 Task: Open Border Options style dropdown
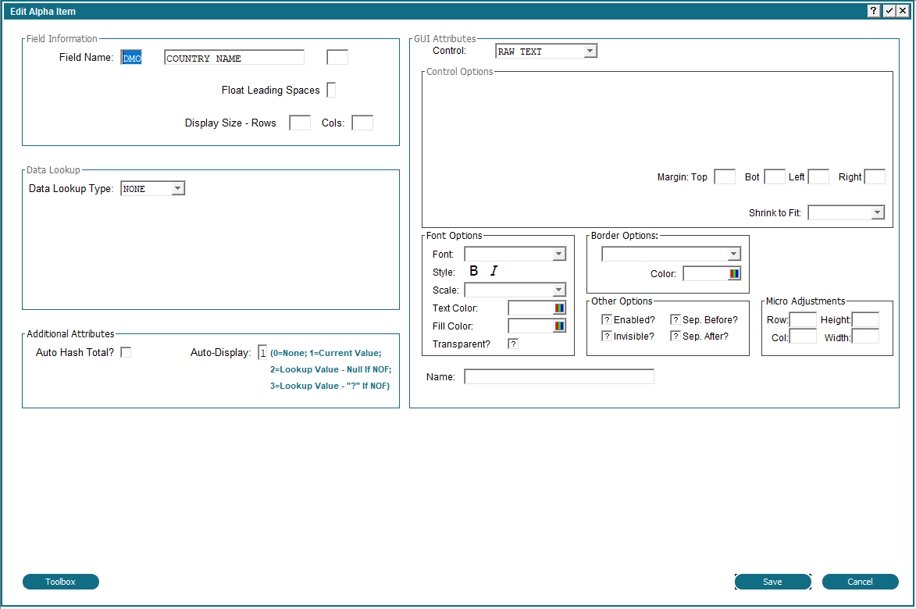click(672, 254)
